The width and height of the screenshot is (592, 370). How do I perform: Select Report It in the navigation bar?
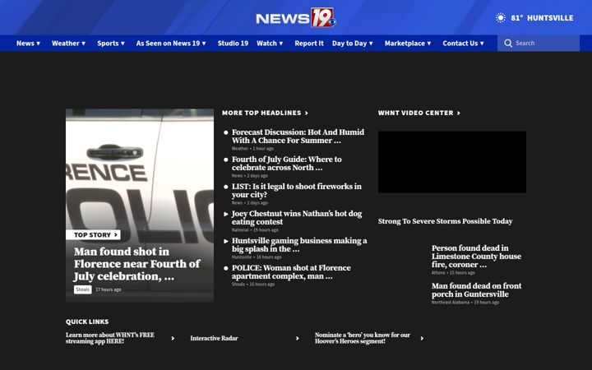coord(309,43)
